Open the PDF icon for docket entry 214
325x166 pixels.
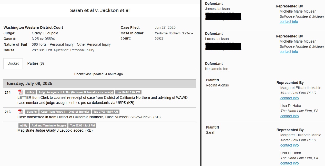pos(20,92)
